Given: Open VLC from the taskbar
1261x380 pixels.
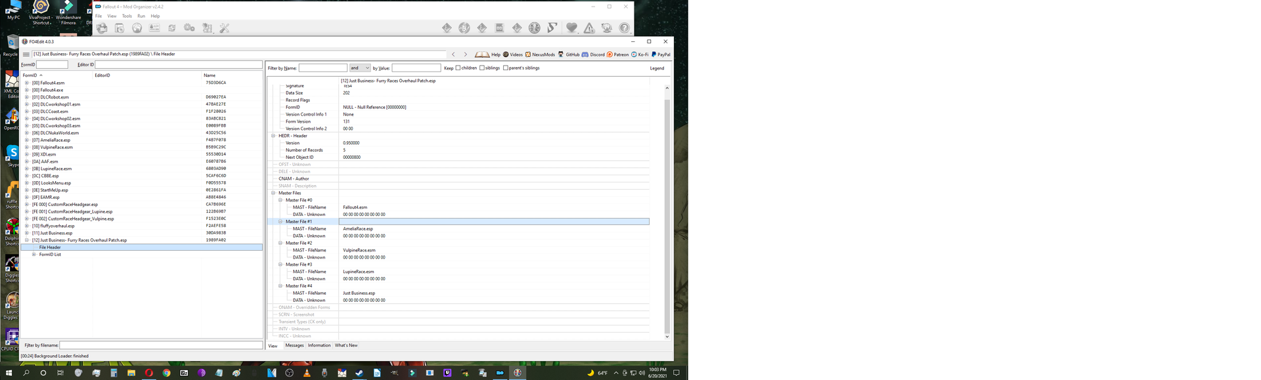Looking at the screenshot, I should pos(307,373).
